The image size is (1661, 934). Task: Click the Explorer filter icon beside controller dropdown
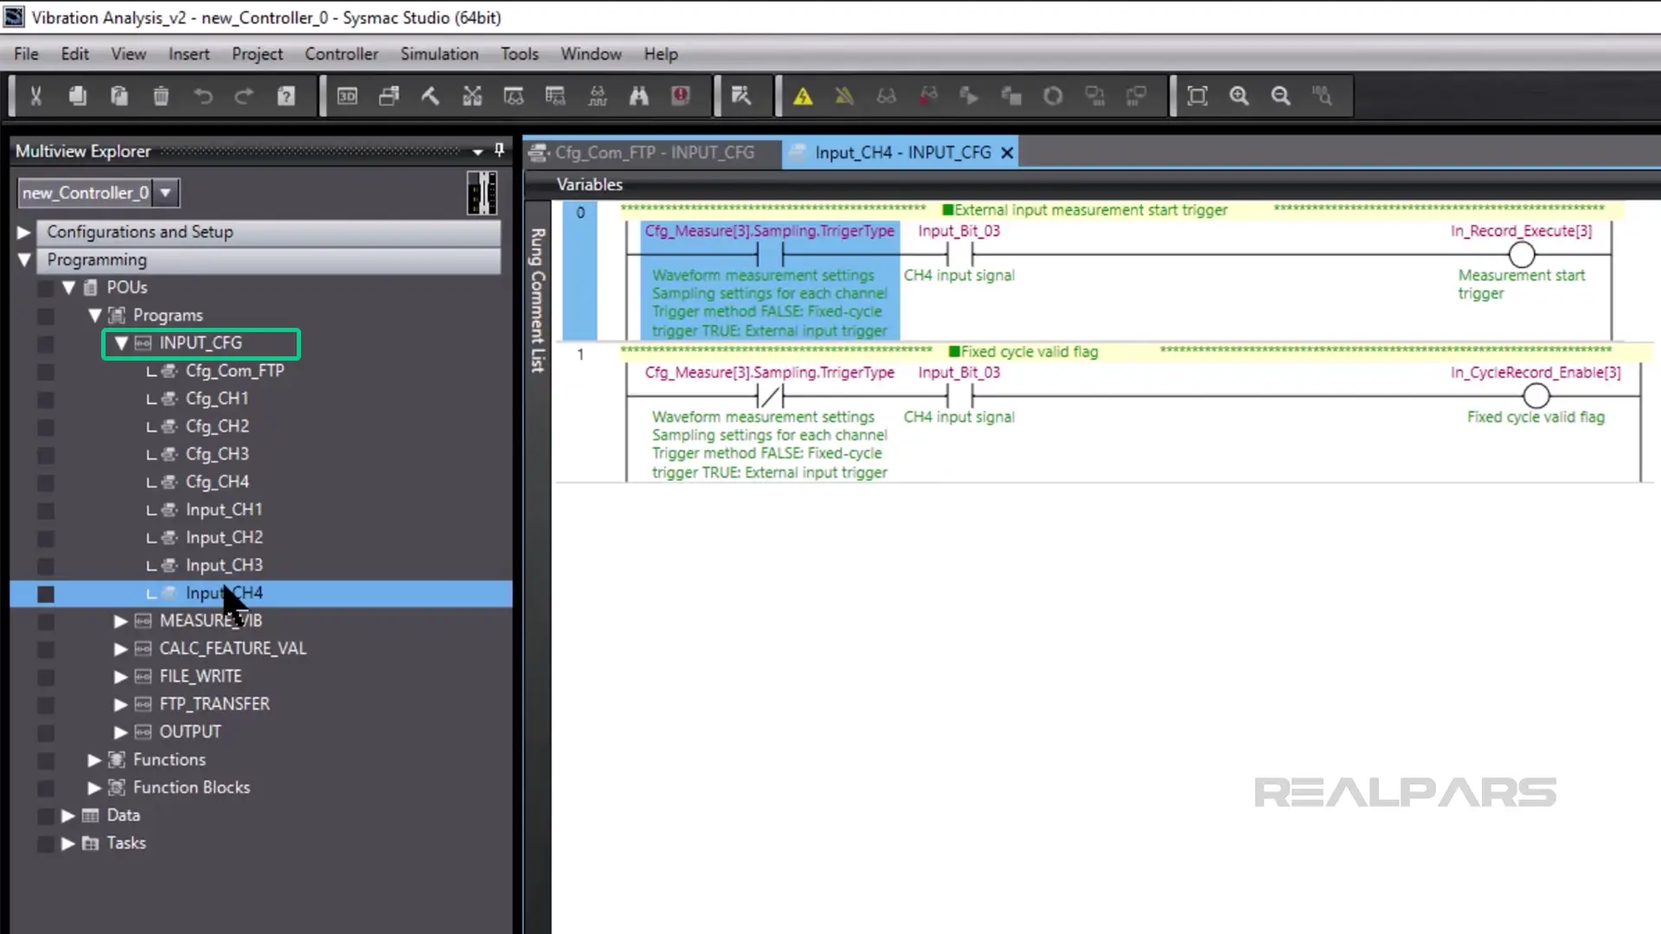click(x=482, y=192)
